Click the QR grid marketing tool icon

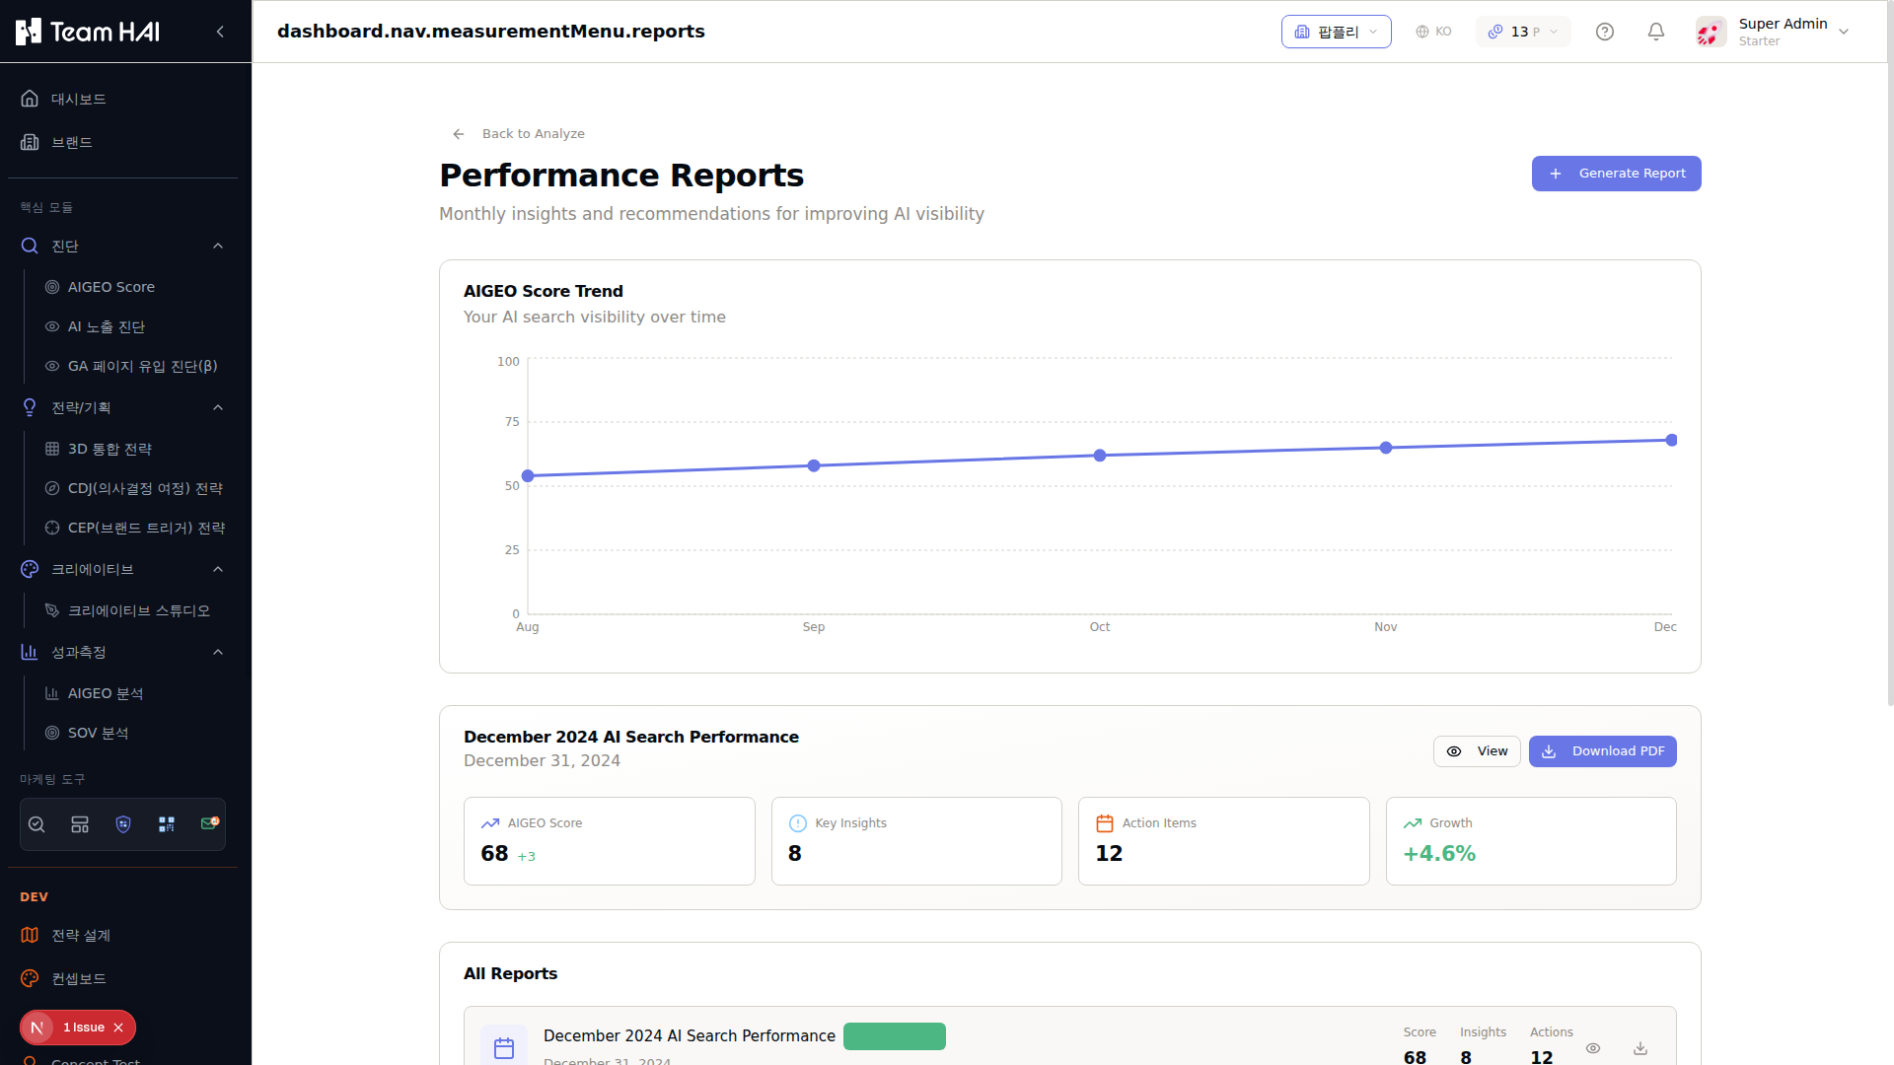[167, 824]
